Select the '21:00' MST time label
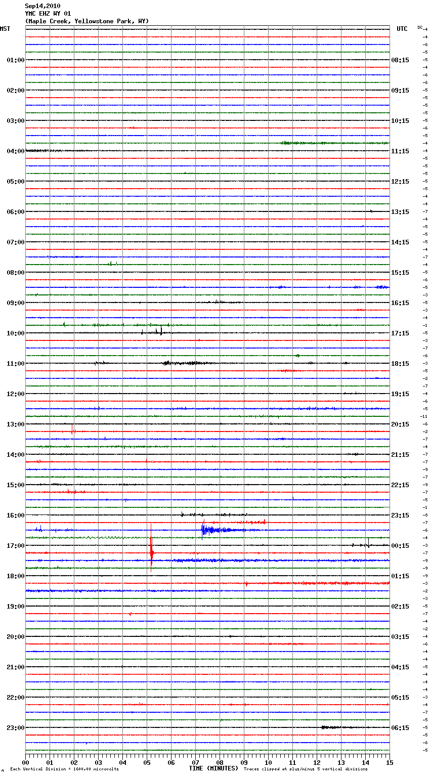 [x=15, y=667]
